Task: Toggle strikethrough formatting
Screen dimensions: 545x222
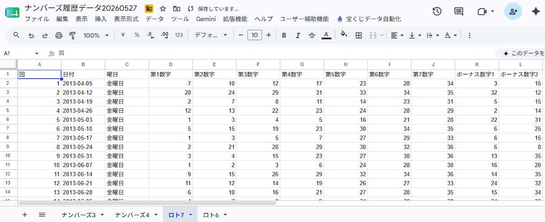Action: 312,35
